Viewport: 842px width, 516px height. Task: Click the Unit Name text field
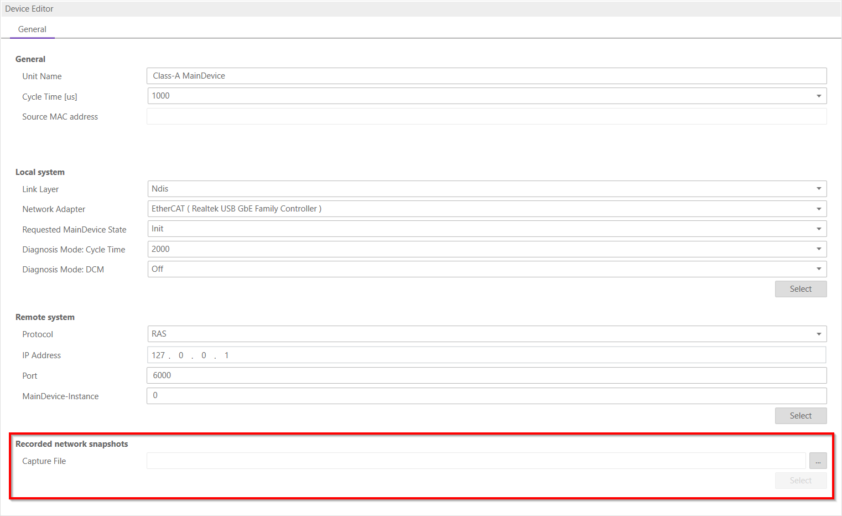486,76
